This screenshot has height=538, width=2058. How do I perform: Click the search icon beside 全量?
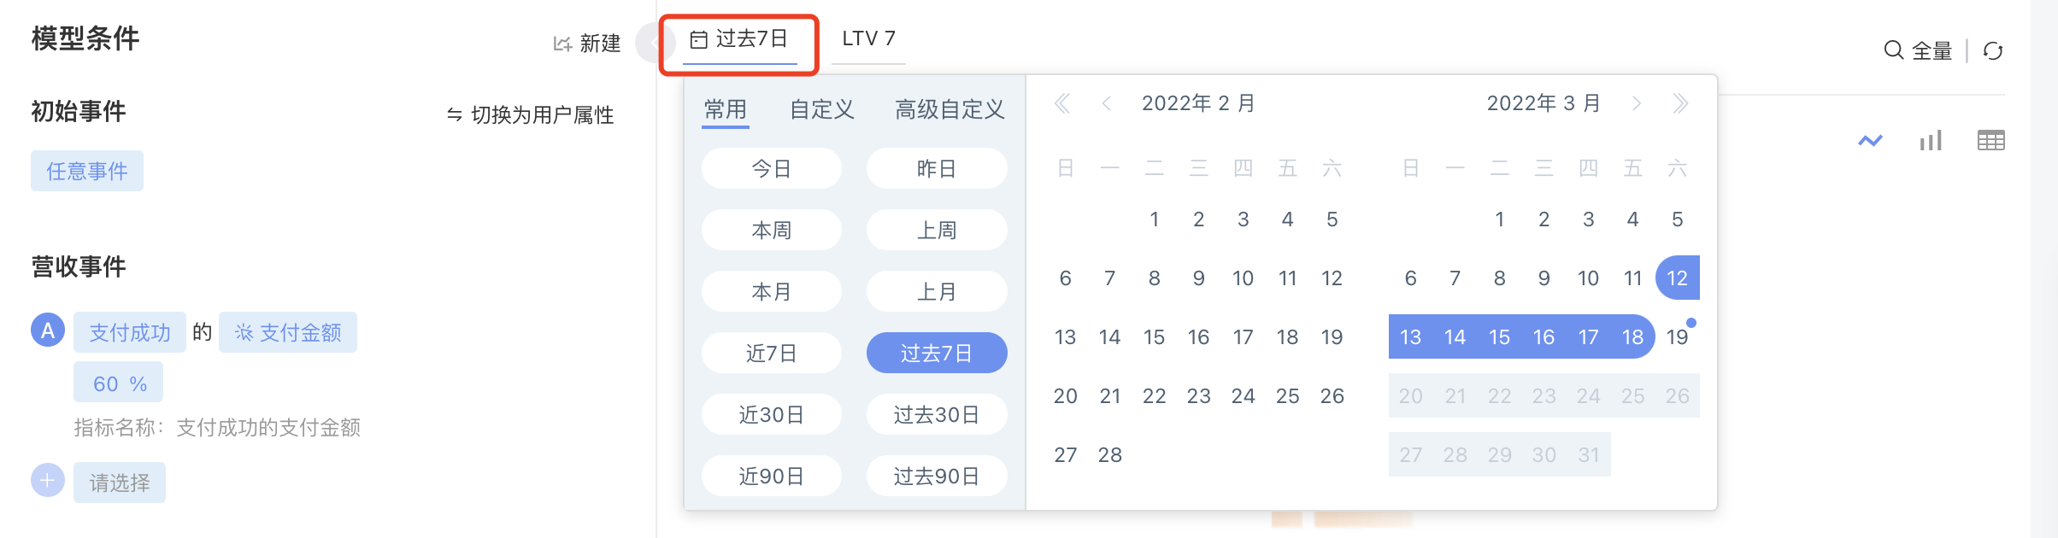tap(1893, 50)
